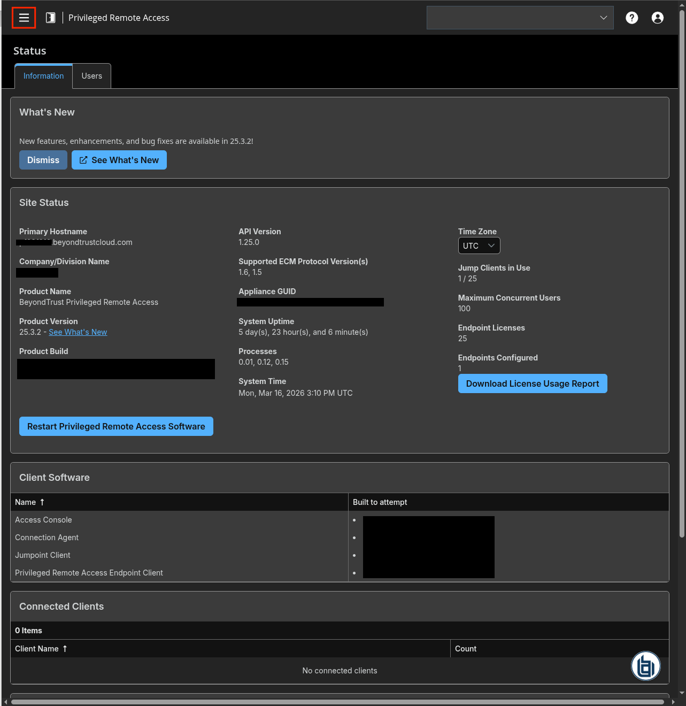The height and width of the screenshot is (706, 686).
Task: Expand the Time Zone UTC dropdown
Action: pos(479,245)
